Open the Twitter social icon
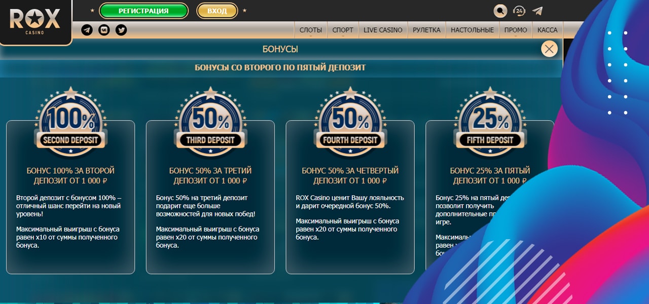This screenshot has width=649, height=304. [121, 30]
